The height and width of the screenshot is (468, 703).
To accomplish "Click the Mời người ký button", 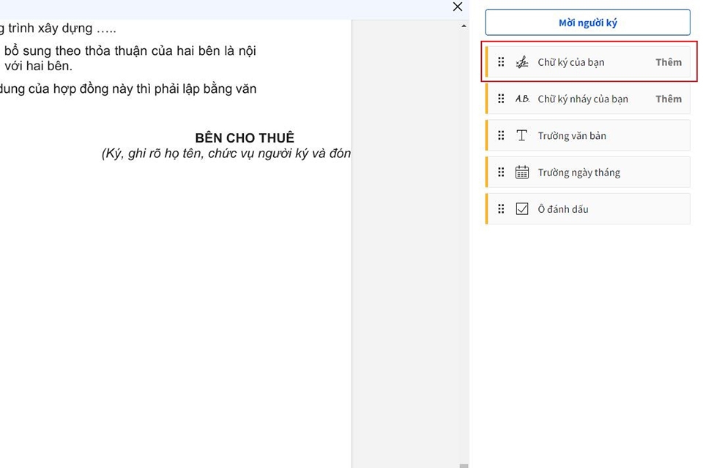I will click(x=587, y=23).
